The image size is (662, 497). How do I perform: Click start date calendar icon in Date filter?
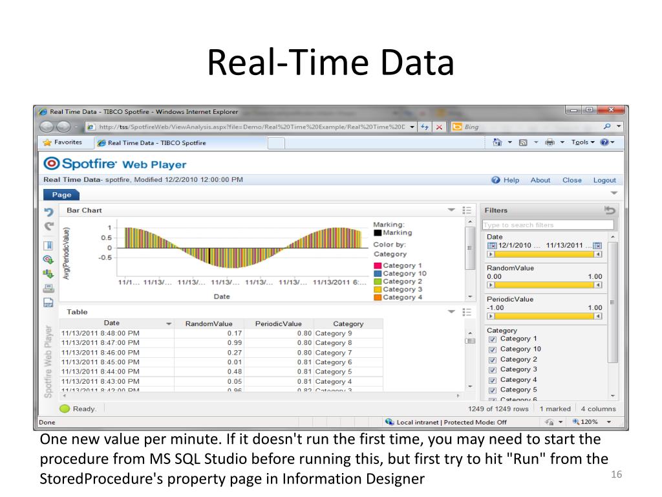[492, 245]
